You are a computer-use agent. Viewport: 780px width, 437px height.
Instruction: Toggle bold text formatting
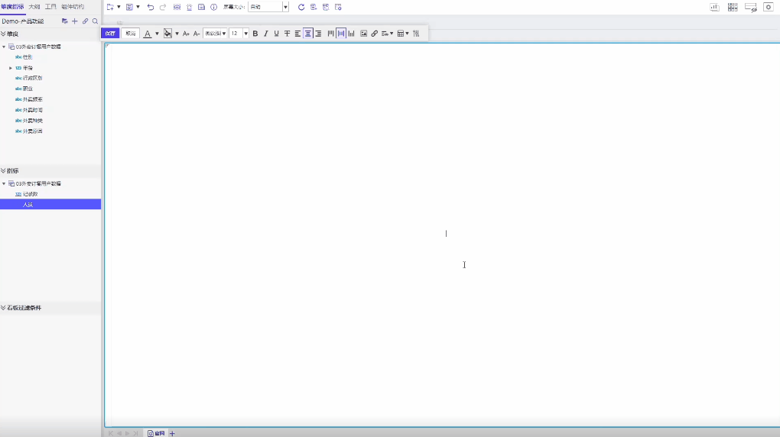pos(255,34)
